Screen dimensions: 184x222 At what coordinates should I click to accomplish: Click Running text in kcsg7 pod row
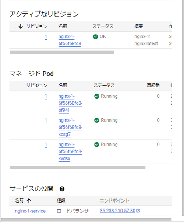[109, 120]
